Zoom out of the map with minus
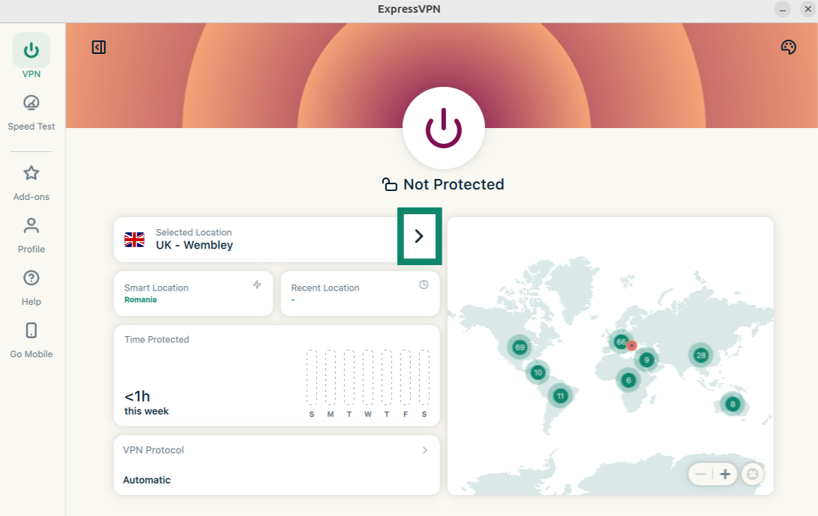The width and height of the screenshot is (818, 516). (x=700, y=474)
